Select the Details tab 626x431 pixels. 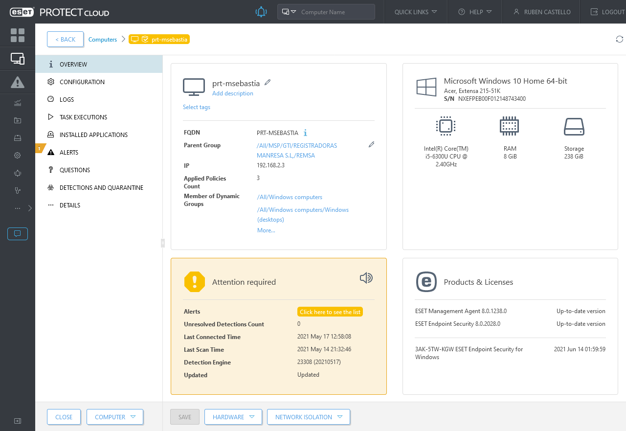[99, 205]
